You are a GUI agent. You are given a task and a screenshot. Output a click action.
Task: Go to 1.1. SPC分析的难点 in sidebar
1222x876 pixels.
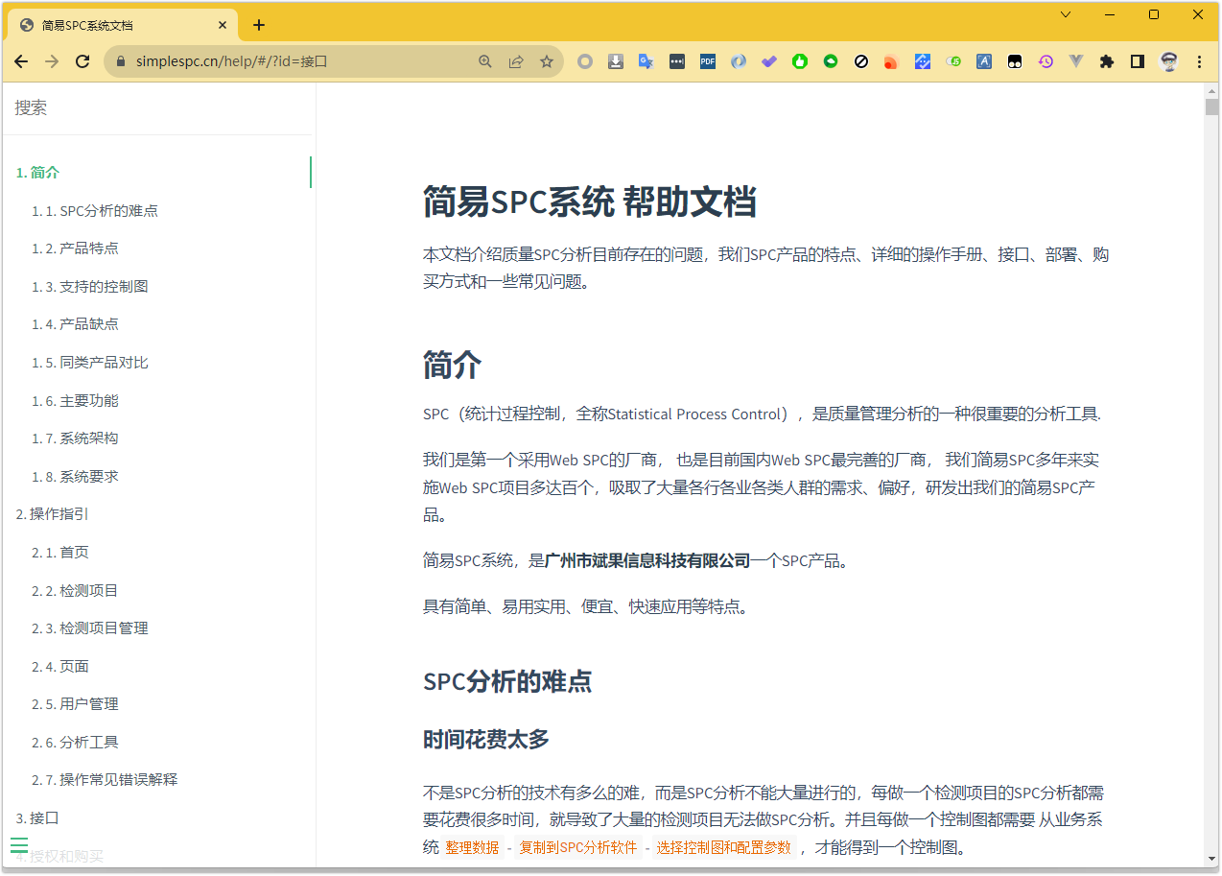tap(94, 211)
